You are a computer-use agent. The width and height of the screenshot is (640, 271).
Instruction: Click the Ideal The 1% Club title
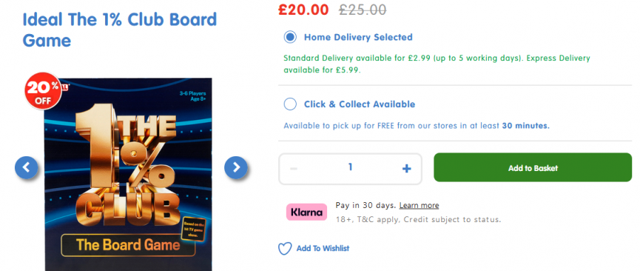click(120, 30)
